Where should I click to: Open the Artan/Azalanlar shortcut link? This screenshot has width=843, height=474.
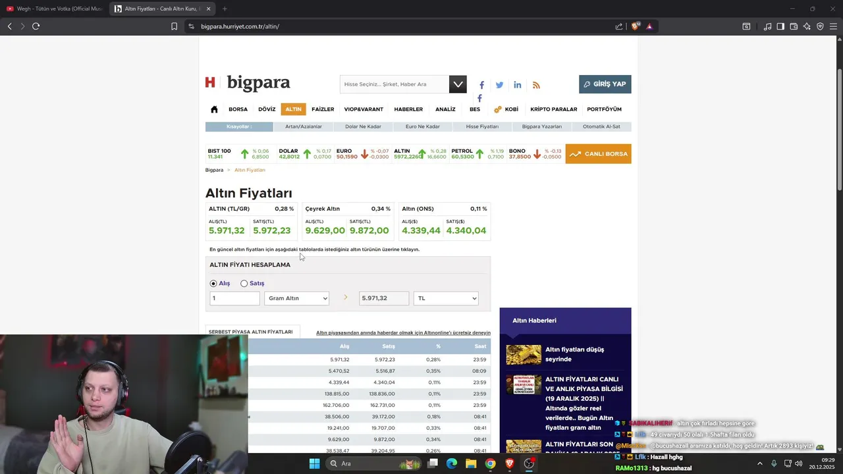304,126
